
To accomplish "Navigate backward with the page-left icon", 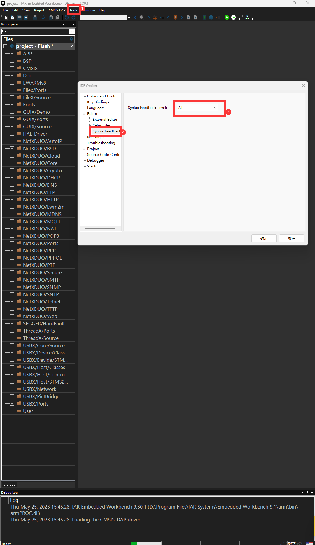I will (x=189, y=18).
